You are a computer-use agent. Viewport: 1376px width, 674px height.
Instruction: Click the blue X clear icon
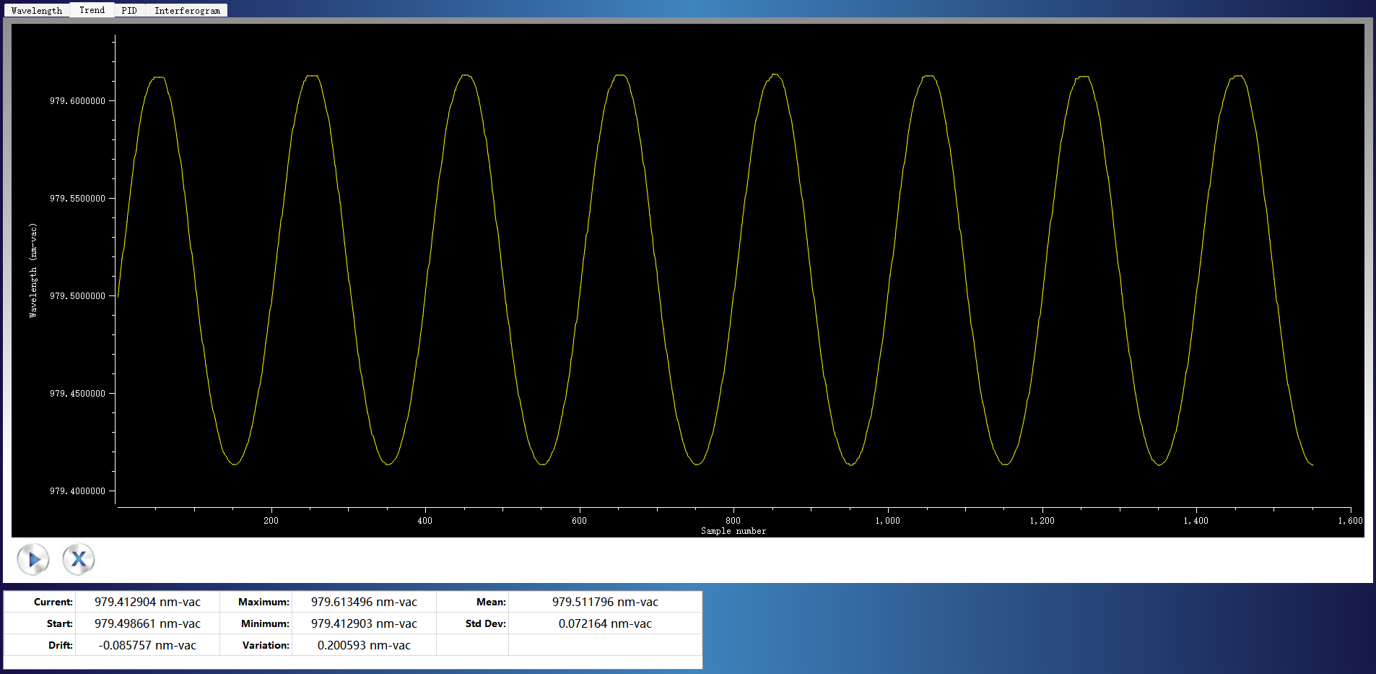point(79,559)
